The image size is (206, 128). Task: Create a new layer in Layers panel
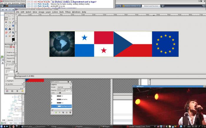[x=52, y=112]
